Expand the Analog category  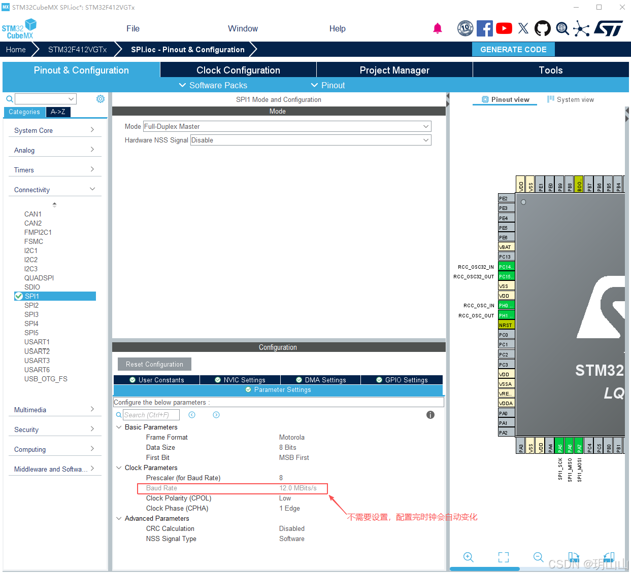(x=55, y=150)
